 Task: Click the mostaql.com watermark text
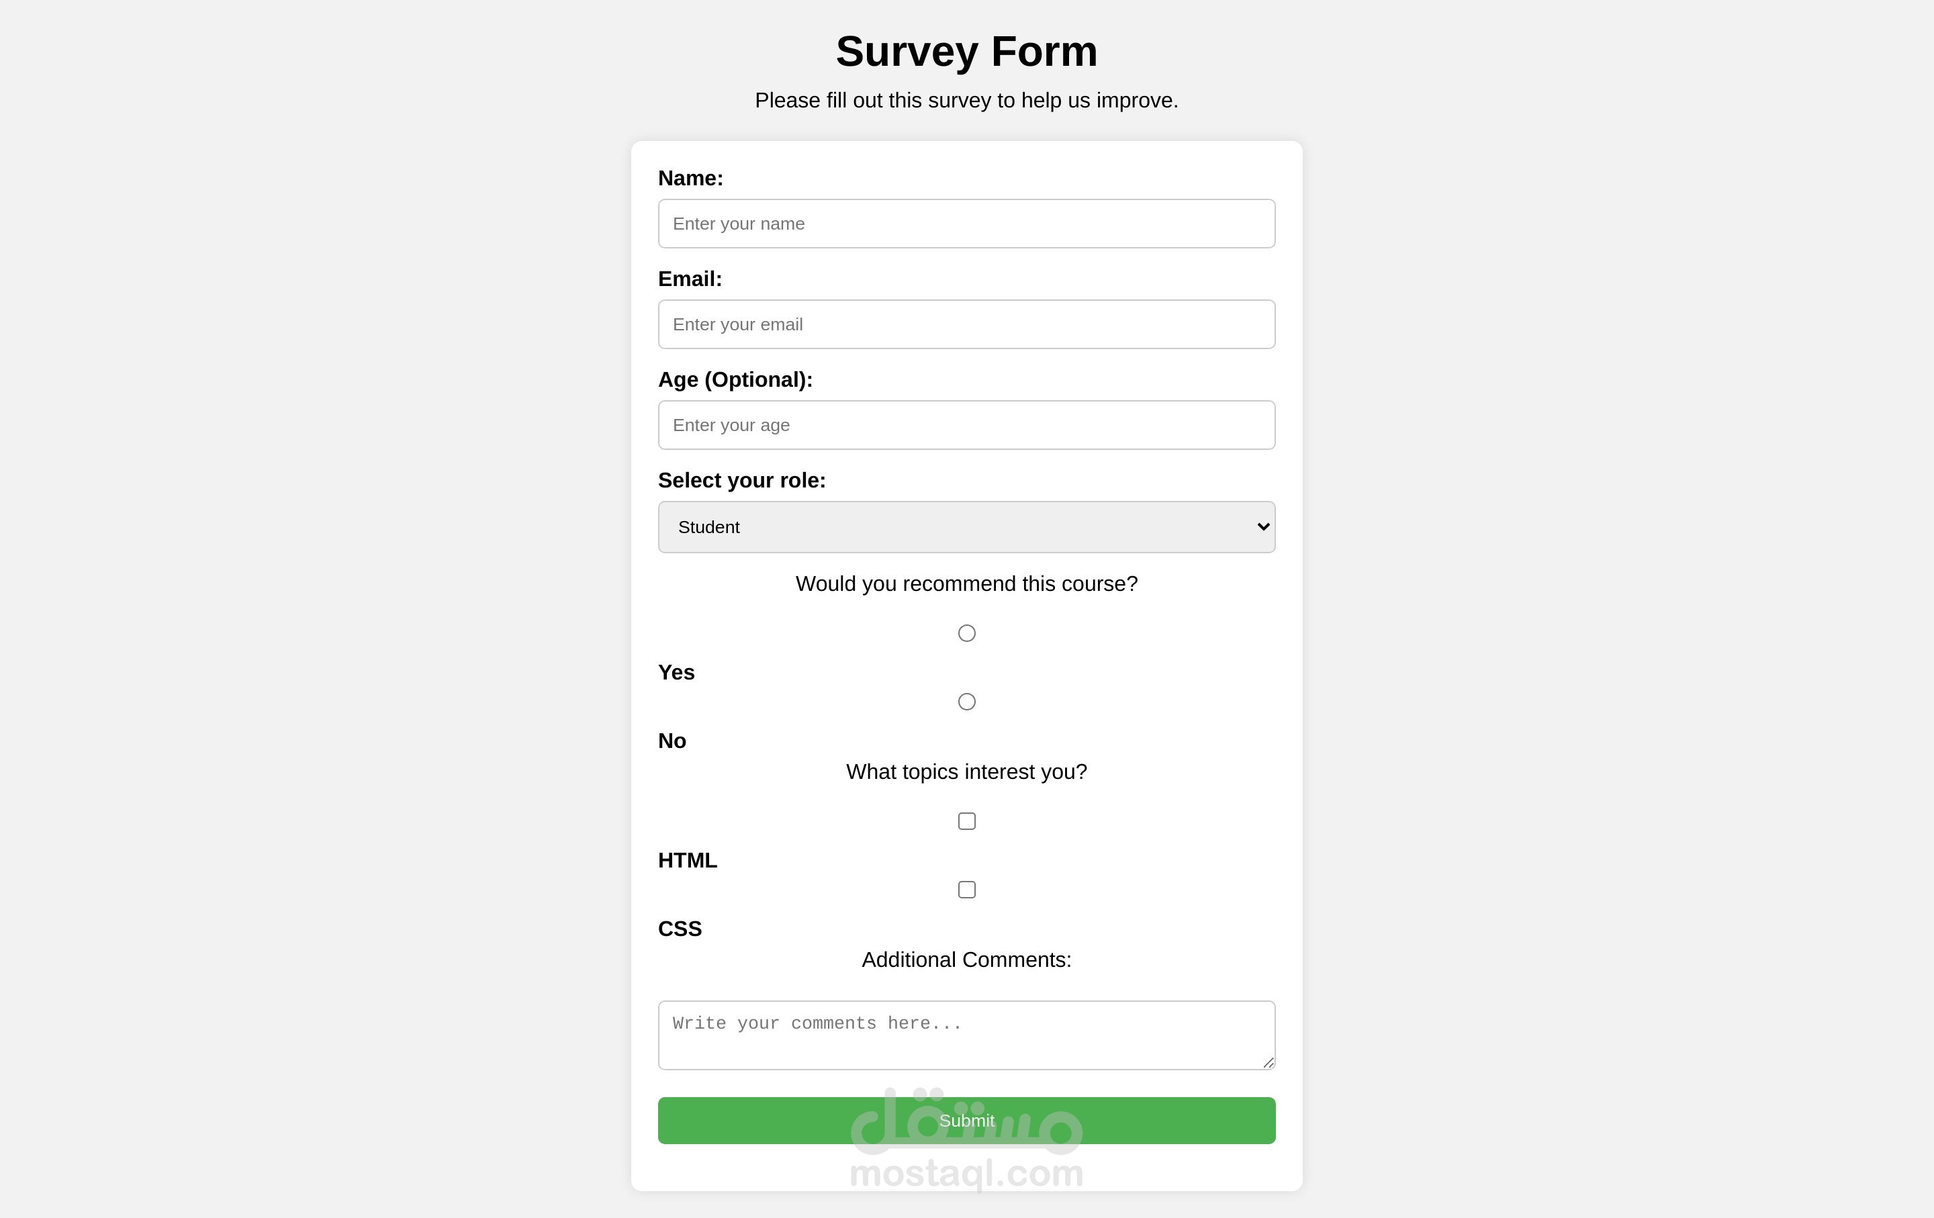(x=966, y=1174)
